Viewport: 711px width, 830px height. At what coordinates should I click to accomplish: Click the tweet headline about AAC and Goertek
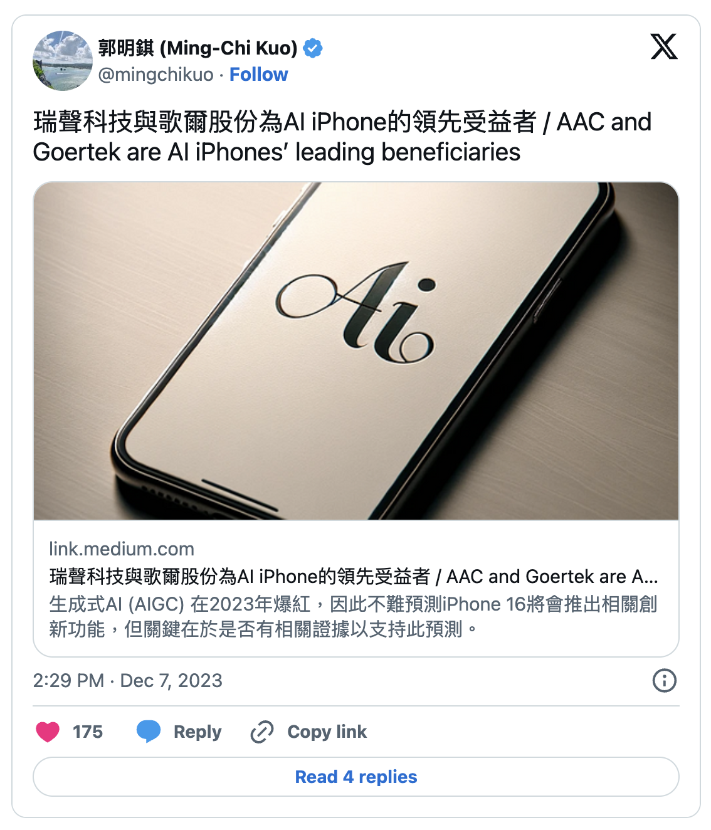342,137
